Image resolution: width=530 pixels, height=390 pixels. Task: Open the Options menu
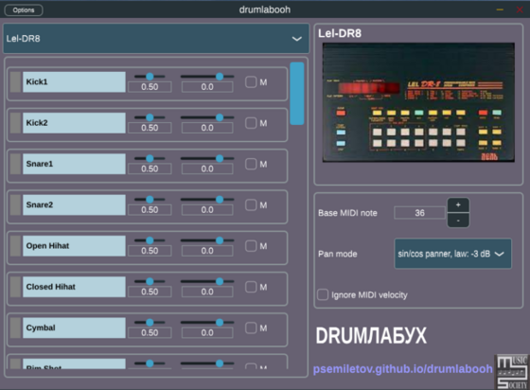[24, 10]
